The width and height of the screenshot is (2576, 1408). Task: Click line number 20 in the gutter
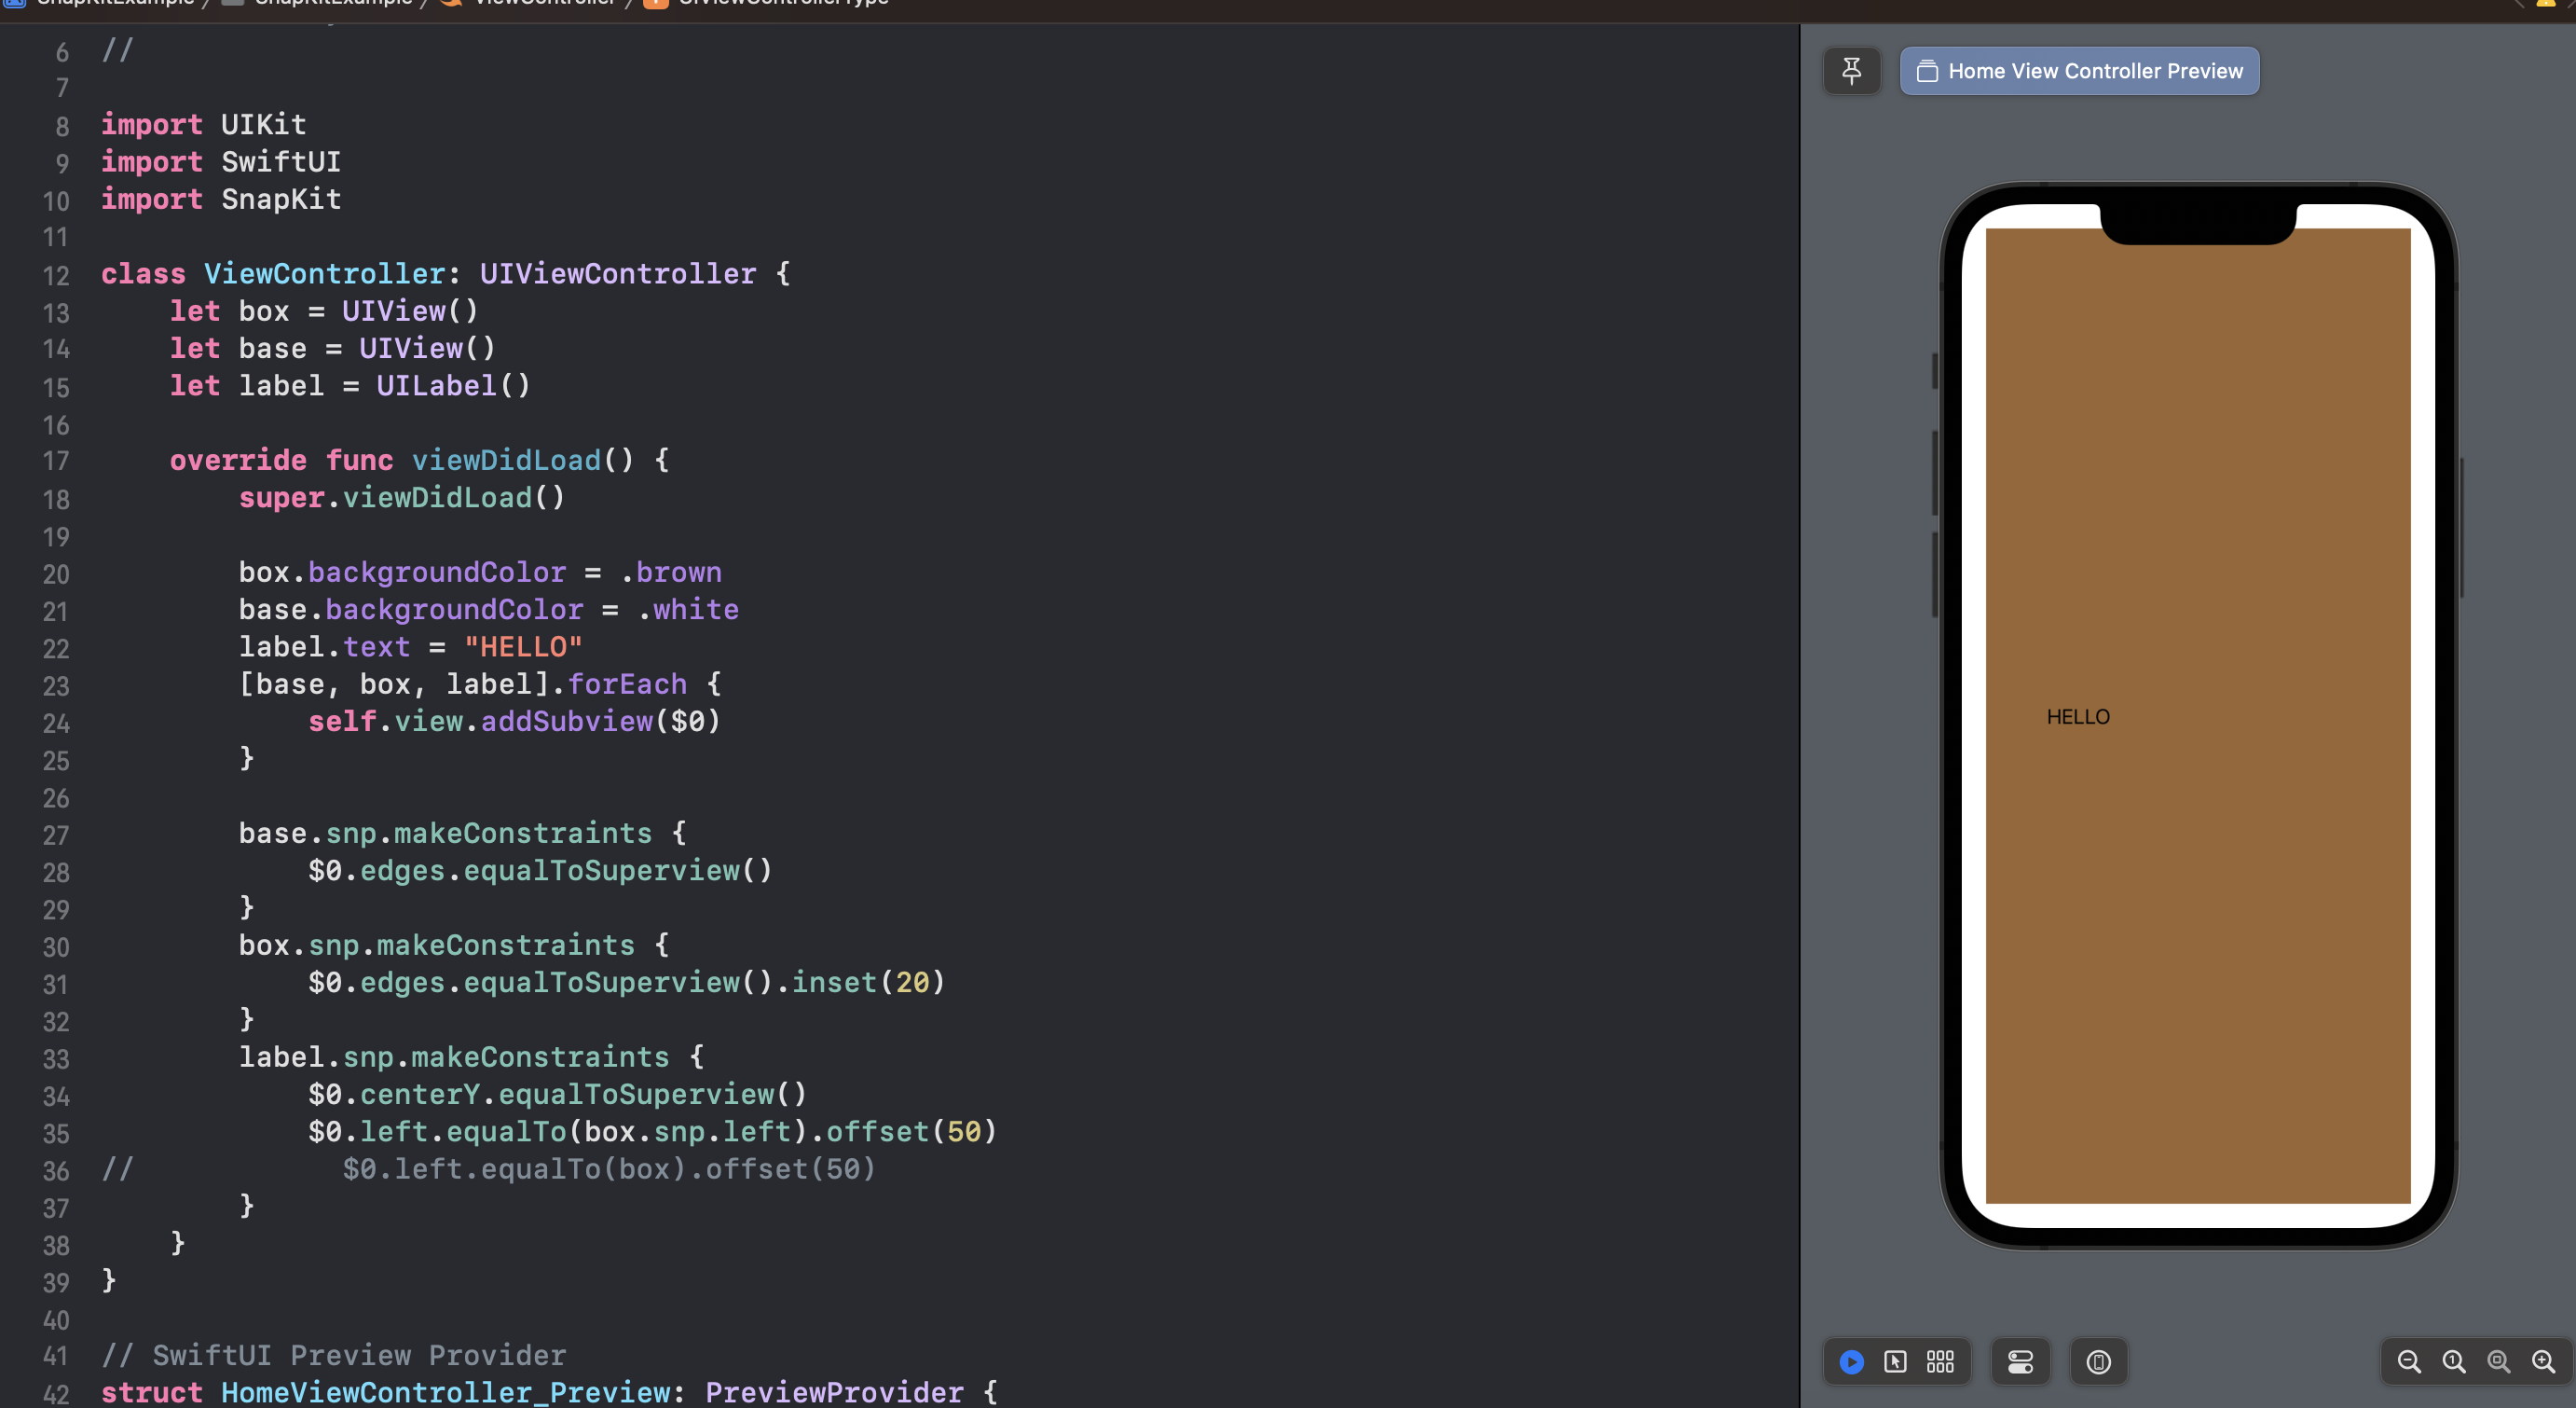pos(56,574)
